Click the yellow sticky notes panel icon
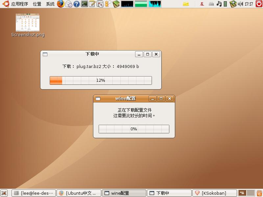 tap(186, 4)
